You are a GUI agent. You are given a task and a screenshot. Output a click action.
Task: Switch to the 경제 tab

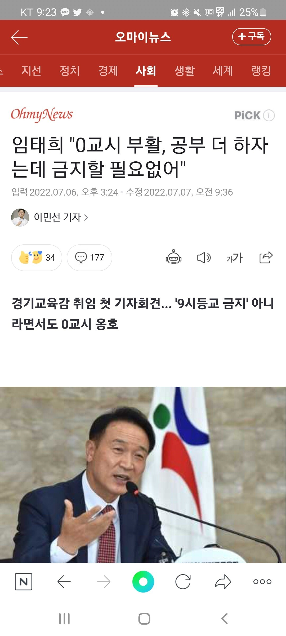click(x=108, y=71)
